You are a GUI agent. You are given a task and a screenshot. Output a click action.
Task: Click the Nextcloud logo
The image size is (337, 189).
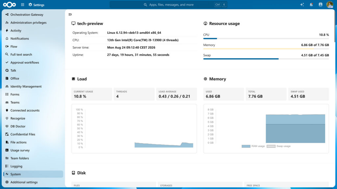pyautogui.click(x=10, y=5)
